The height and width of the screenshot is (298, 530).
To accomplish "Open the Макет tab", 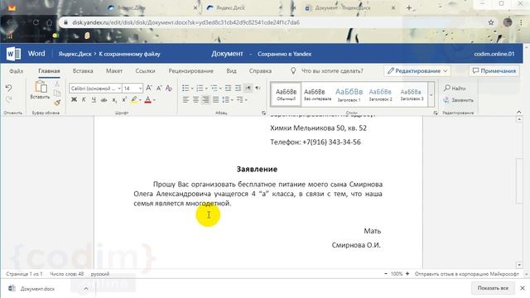I will point(114,71).
